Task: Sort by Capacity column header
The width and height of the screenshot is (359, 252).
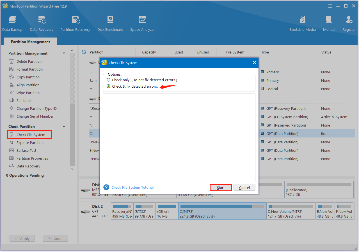Action: point(149,52)
